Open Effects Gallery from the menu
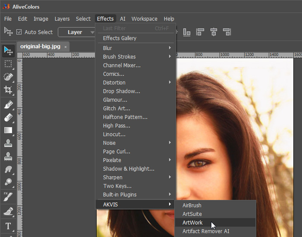Screen dimensions: 302x237 click(x=136, y=38)
